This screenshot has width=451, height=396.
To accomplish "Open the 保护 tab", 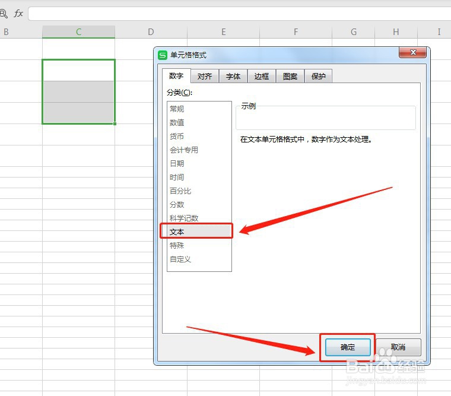I will pos(319,76).
